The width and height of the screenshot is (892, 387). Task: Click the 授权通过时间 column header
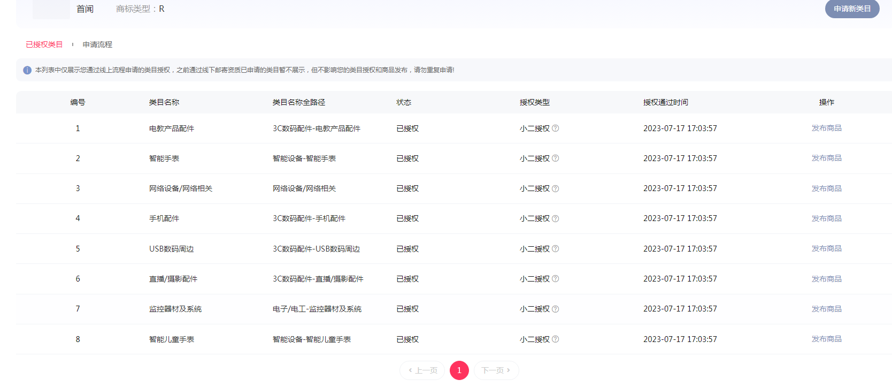(666, 102)
